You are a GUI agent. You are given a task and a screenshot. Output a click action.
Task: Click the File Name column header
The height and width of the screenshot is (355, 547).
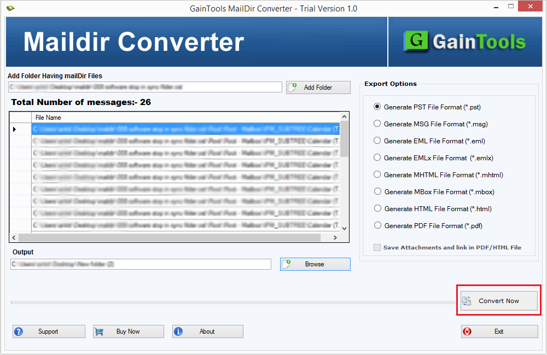pyautogui.click(x=185, y=118)
